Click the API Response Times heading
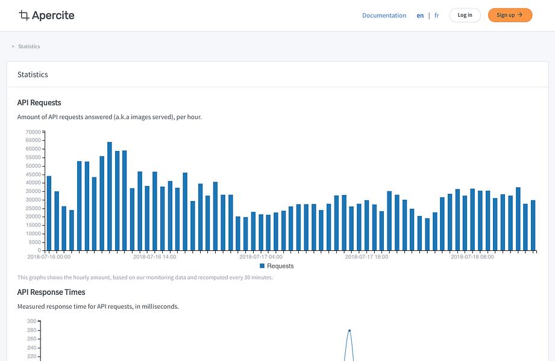 pos(51,292)
